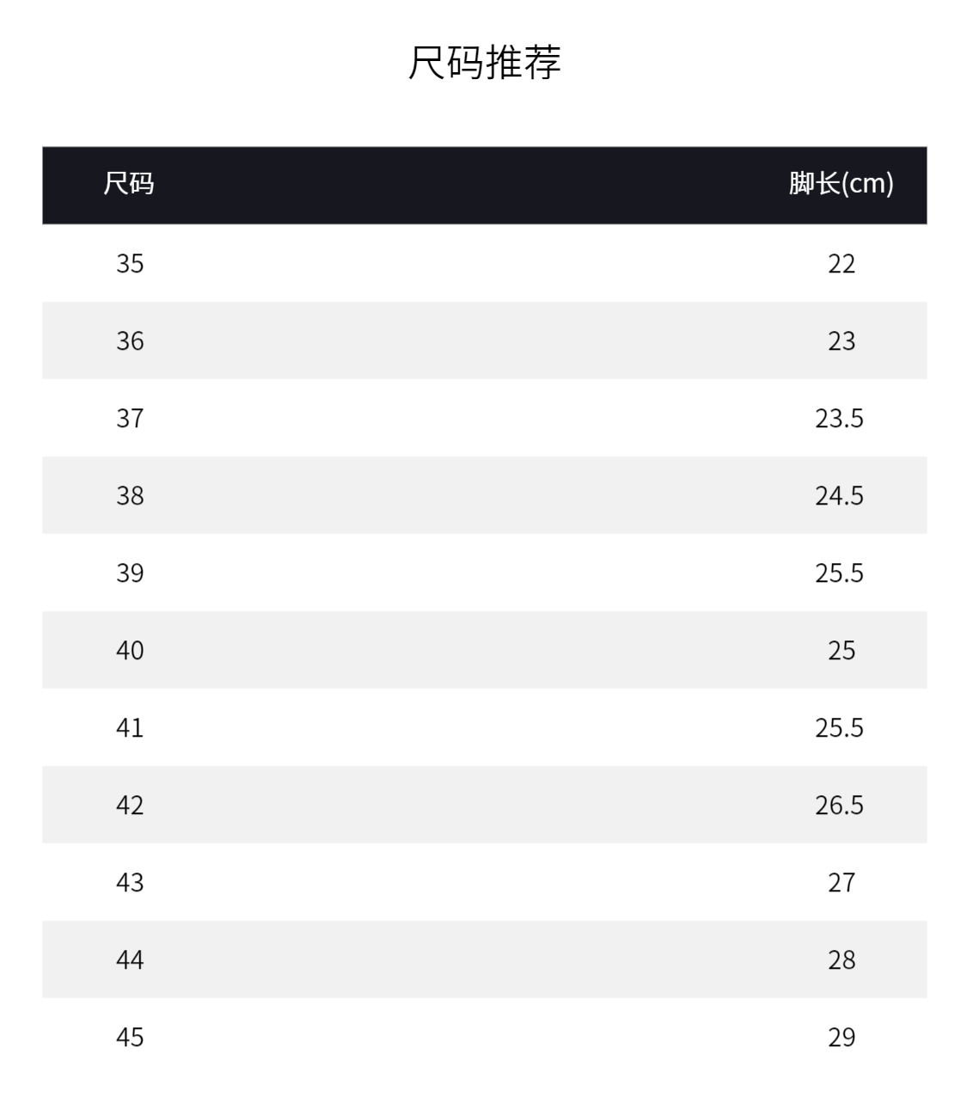The height and width of the screenshot is (1115, 967).
Task: Click the 尺码 column header
Action: click(129, 184)
